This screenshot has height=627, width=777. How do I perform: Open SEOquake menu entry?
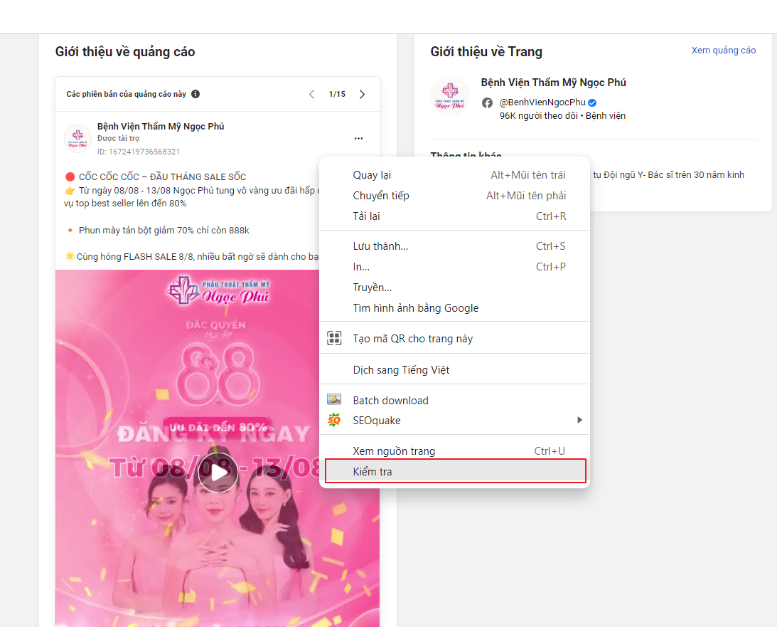(454, 420)
